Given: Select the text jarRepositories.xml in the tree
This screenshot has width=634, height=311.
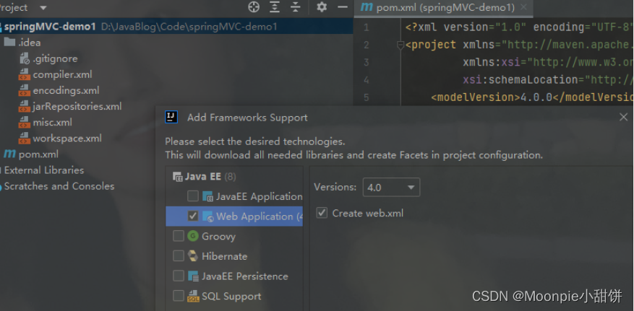Looking at the screenshot, I should 77,107.
